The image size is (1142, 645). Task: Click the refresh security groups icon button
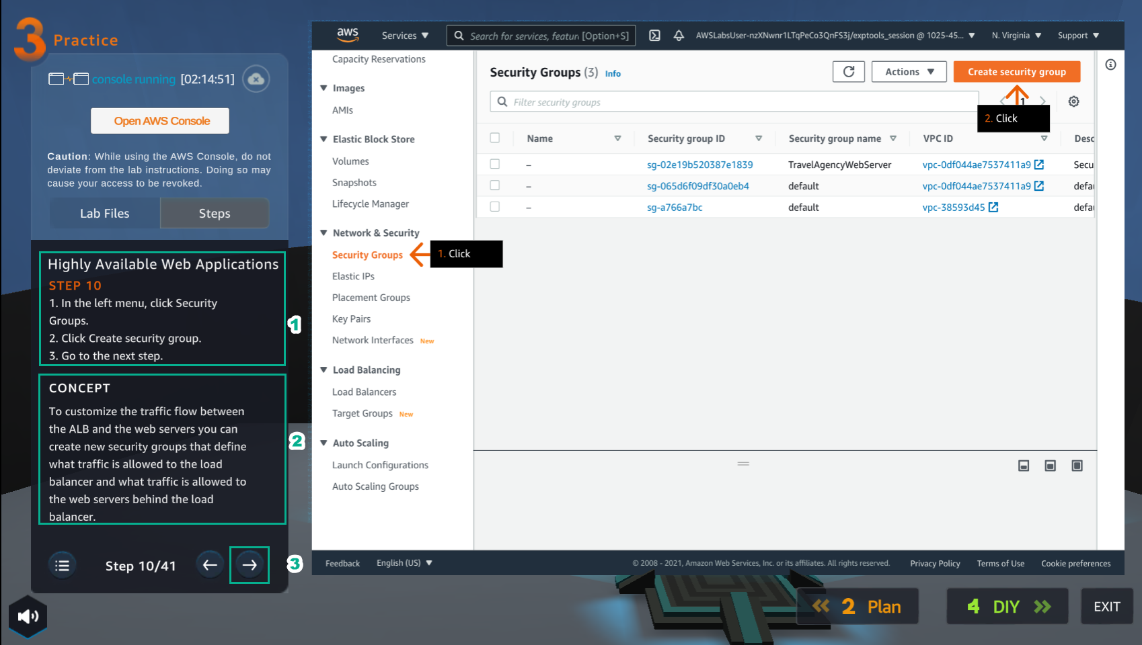pyautogui.click(x=849, y=72)
